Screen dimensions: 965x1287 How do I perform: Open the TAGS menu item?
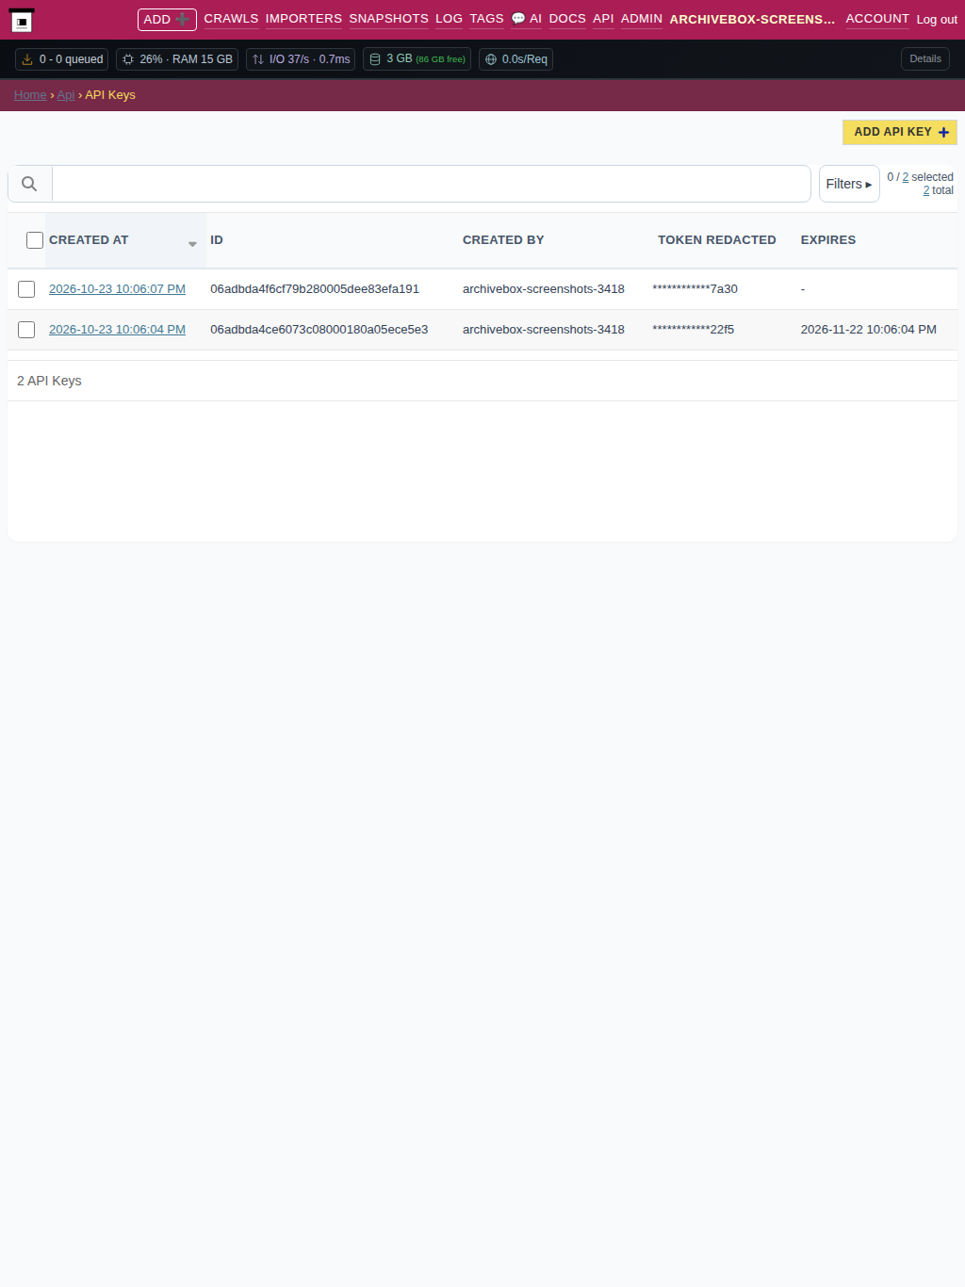486,19
